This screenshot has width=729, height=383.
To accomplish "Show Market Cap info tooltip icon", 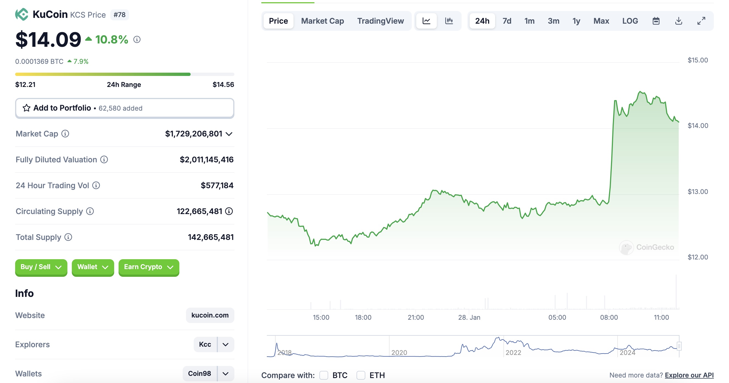I will click(x=65, y=134).
